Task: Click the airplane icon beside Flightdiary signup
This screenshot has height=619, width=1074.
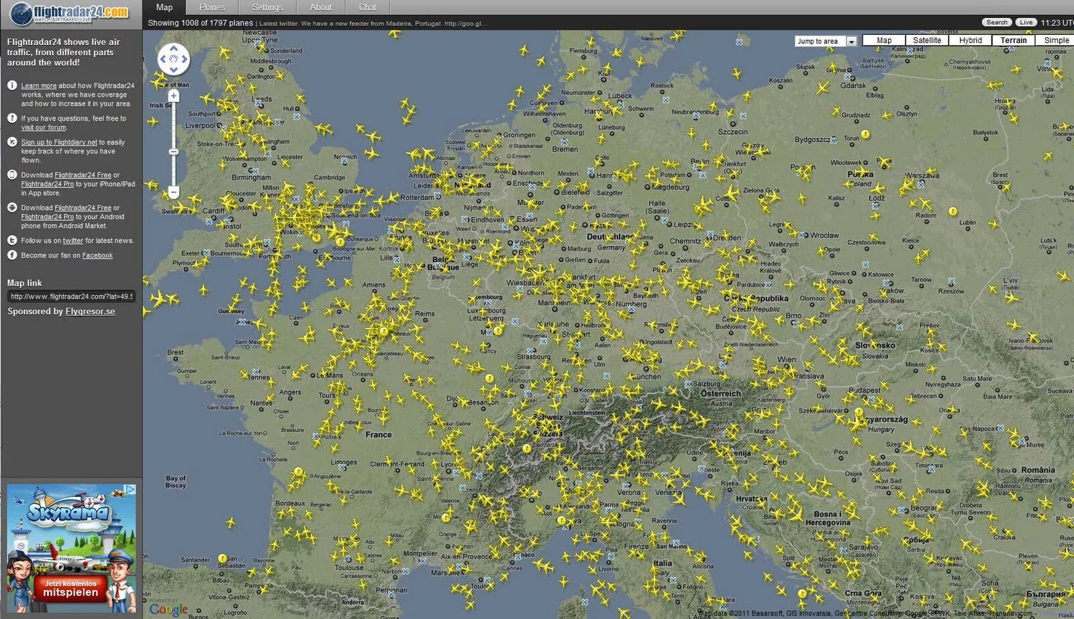Action: click(x=12, y=142)
